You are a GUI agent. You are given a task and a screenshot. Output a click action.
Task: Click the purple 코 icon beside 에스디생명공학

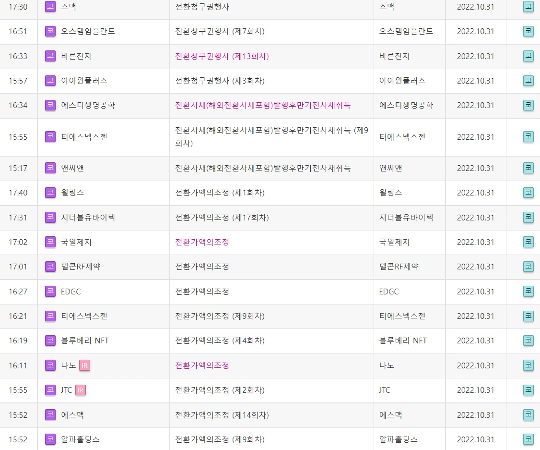[50, 105]
